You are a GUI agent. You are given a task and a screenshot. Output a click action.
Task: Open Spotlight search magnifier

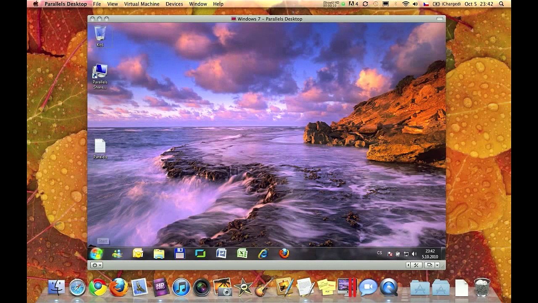(501, 4)
